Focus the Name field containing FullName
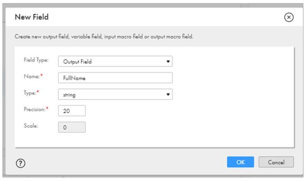 (115, 78)
